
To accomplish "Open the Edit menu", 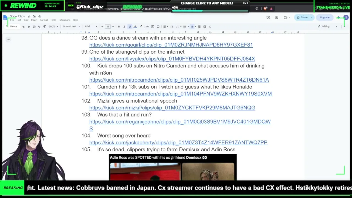I will [x=19, y=20].
